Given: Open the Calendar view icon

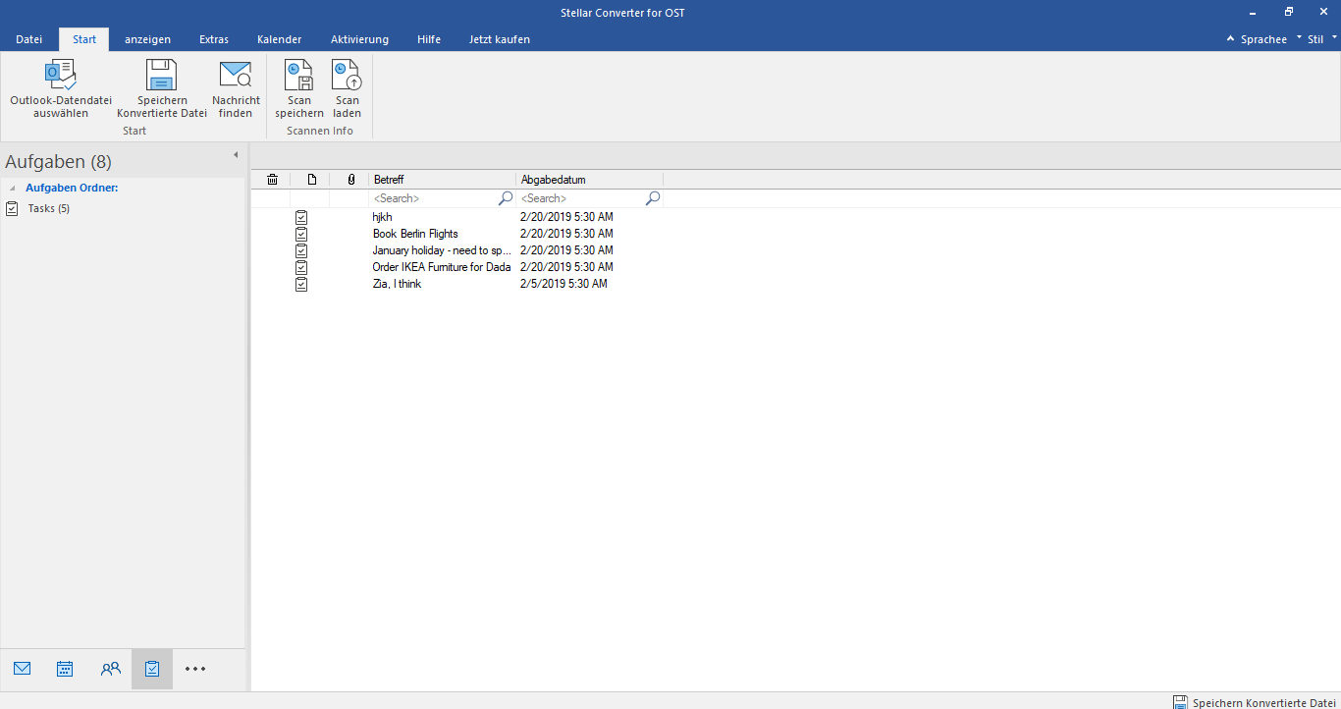Looking at the screenshot, I should [x=65, y=669].
